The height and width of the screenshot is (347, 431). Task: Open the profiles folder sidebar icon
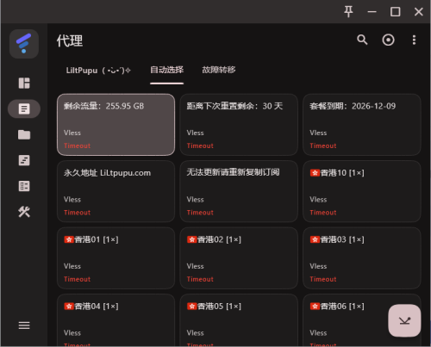[x=24, y=134]
